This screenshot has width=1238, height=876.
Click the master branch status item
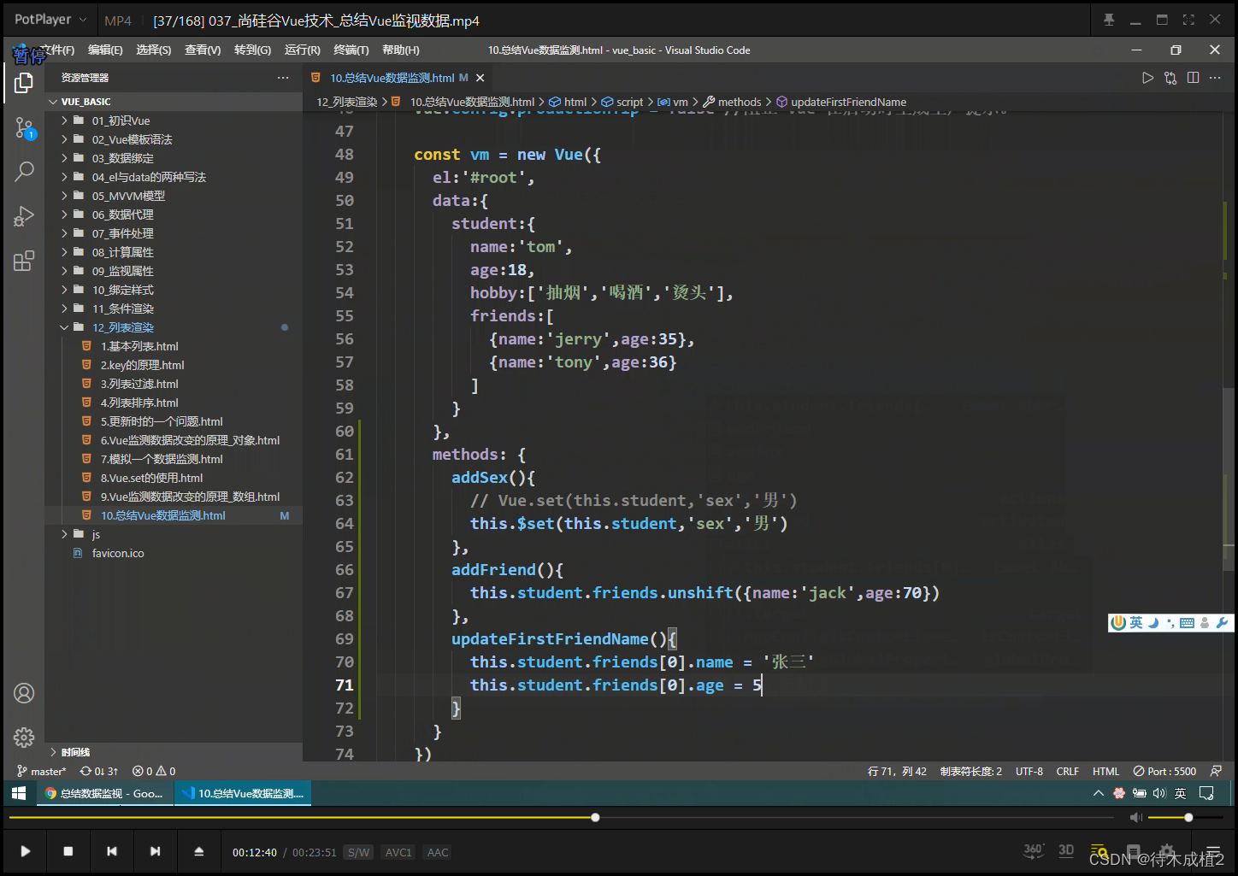[x=41, y=771]
